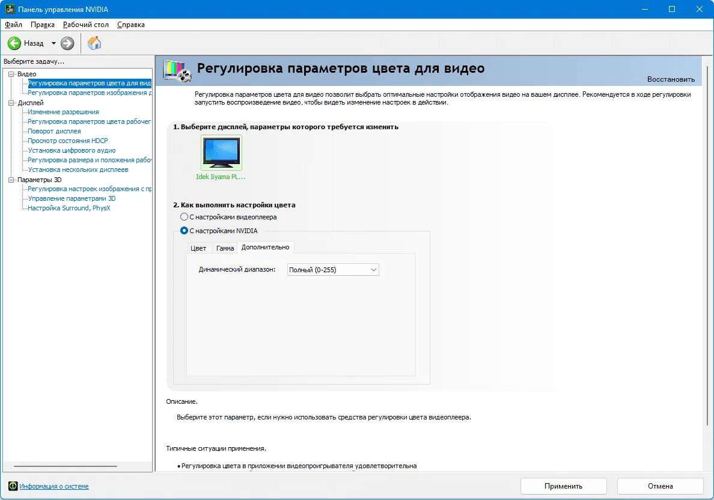Select С настройками NVIDIA radio button

[x=184, y=230]
